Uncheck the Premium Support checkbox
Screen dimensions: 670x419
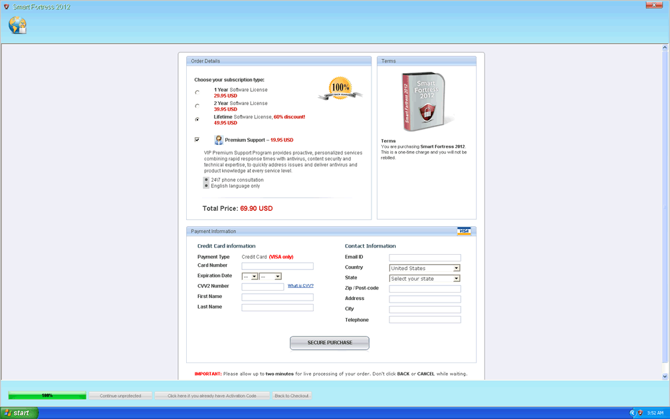[x=197, y=140]
